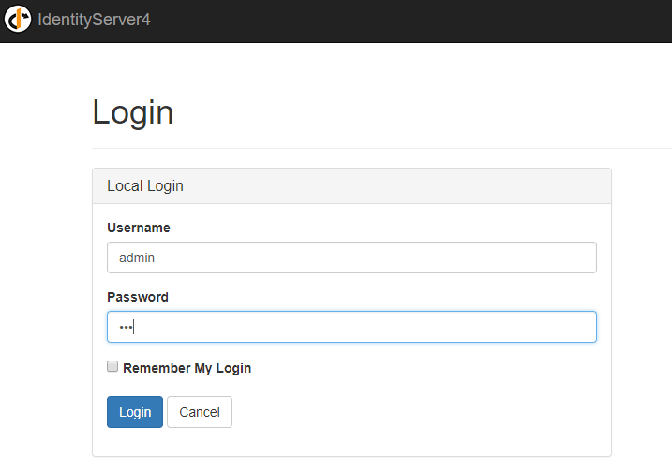Click the masked dots in Password
Image resolution: width=672 pixels, height=471 pixels.
pos(126,327)
